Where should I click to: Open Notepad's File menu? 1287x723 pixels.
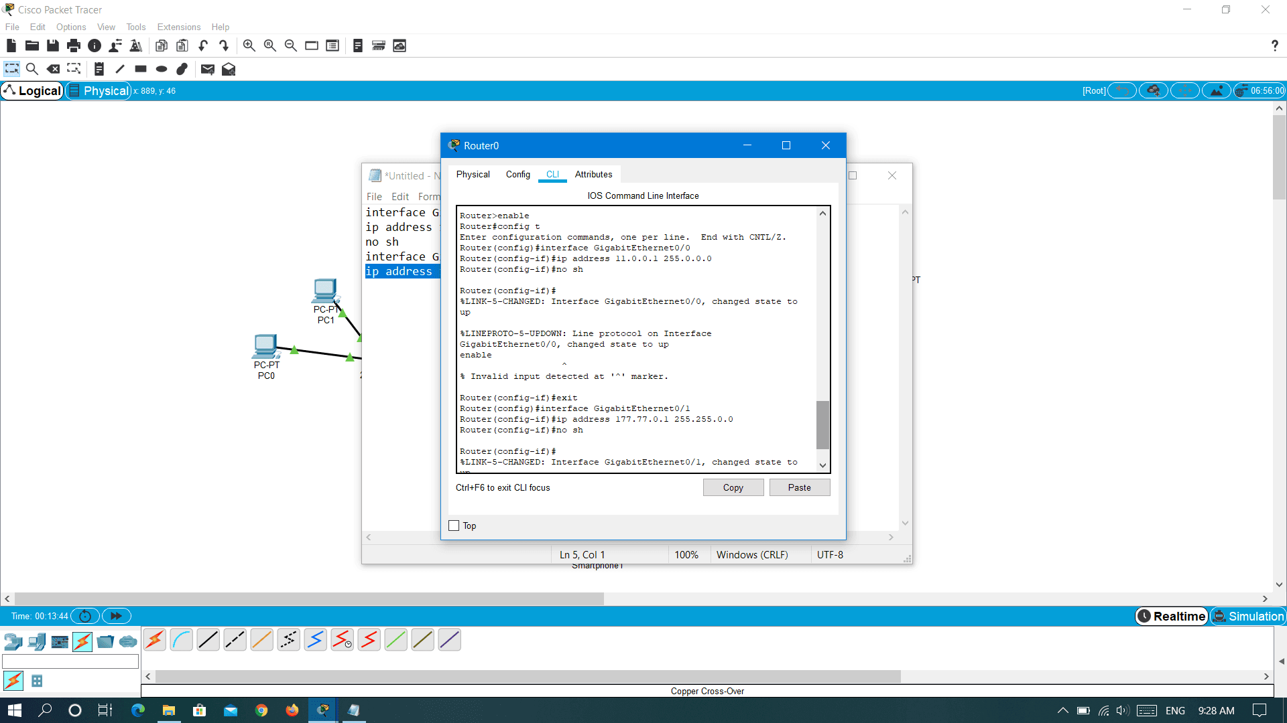point(374,196)
